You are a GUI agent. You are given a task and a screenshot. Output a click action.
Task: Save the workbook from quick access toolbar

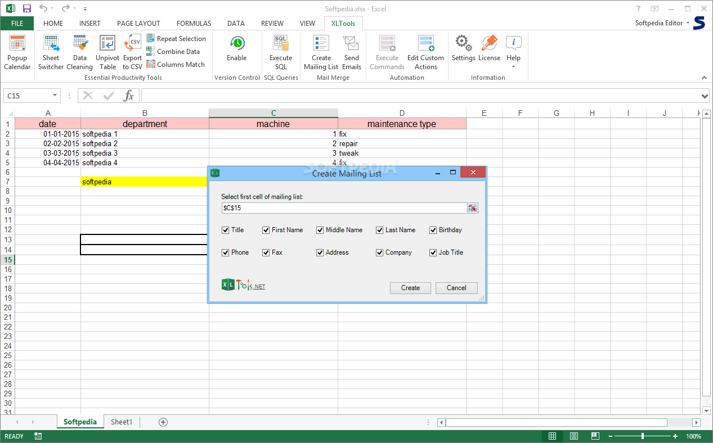click(x=27, y=8)
